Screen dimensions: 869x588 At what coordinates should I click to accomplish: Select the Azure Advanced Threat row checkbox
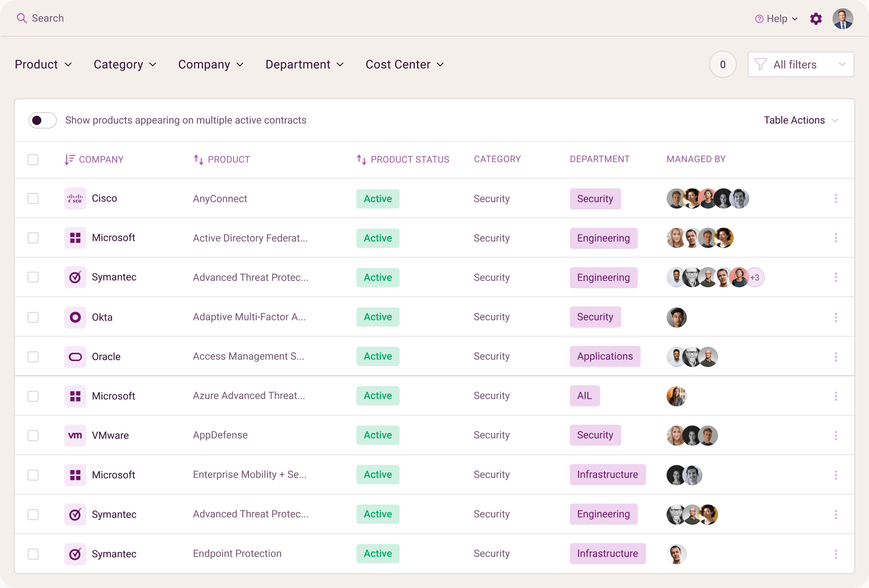(x=33, y=396)
